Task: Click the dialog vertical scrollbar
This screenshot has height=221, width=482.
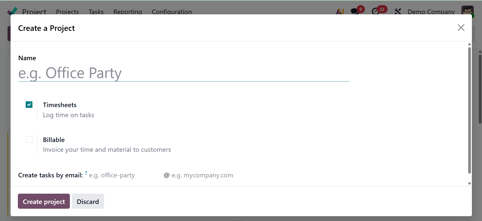Action: coord(469,110)
